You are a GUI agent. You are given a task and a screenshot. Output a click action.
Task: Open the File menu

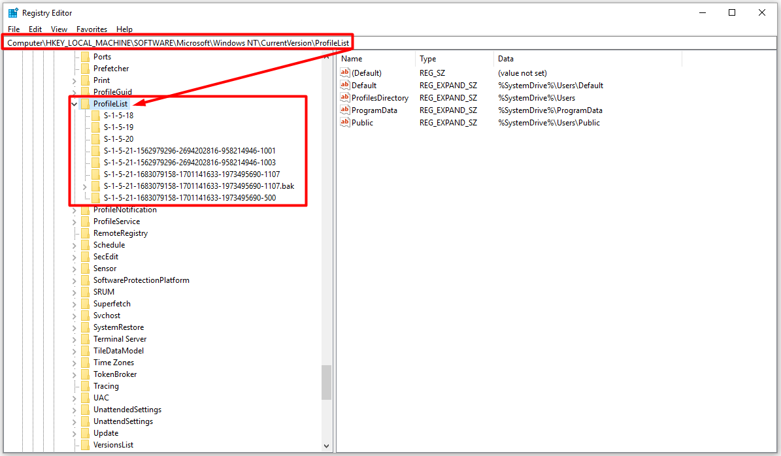[14, 29]
